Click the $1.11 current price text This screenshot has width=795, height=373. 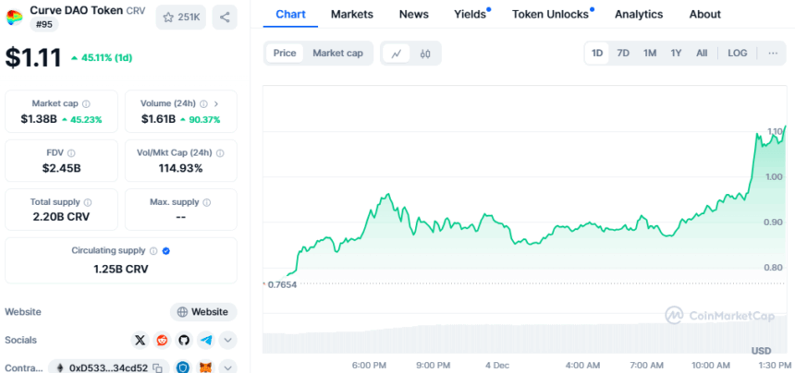pyautogui.click(x=33, y=57)
